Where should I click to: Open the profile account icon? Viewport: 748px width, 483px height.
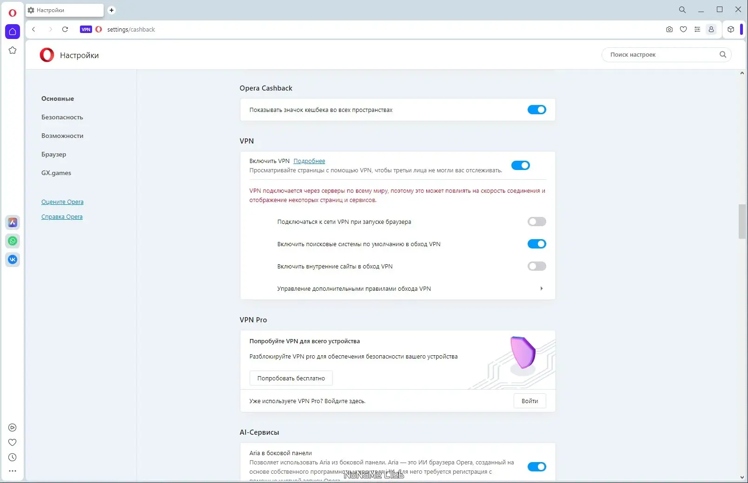(711, 29)
